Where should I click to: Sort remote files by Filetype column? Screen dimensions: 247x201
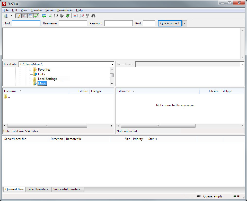232,91
